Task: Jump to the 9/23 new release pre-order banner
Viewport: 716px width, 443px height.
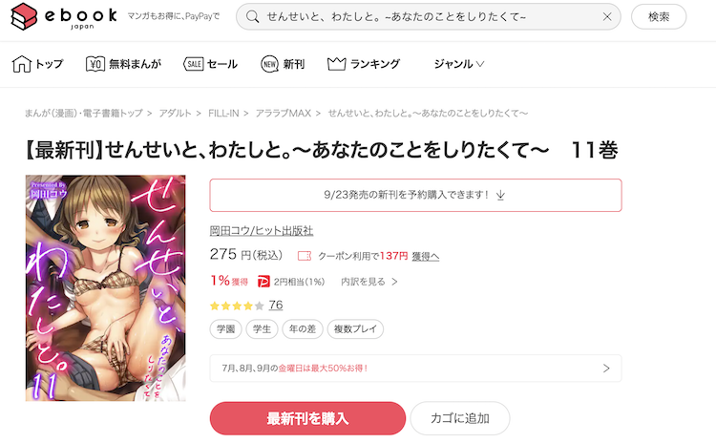Action: tap(415, 195)
